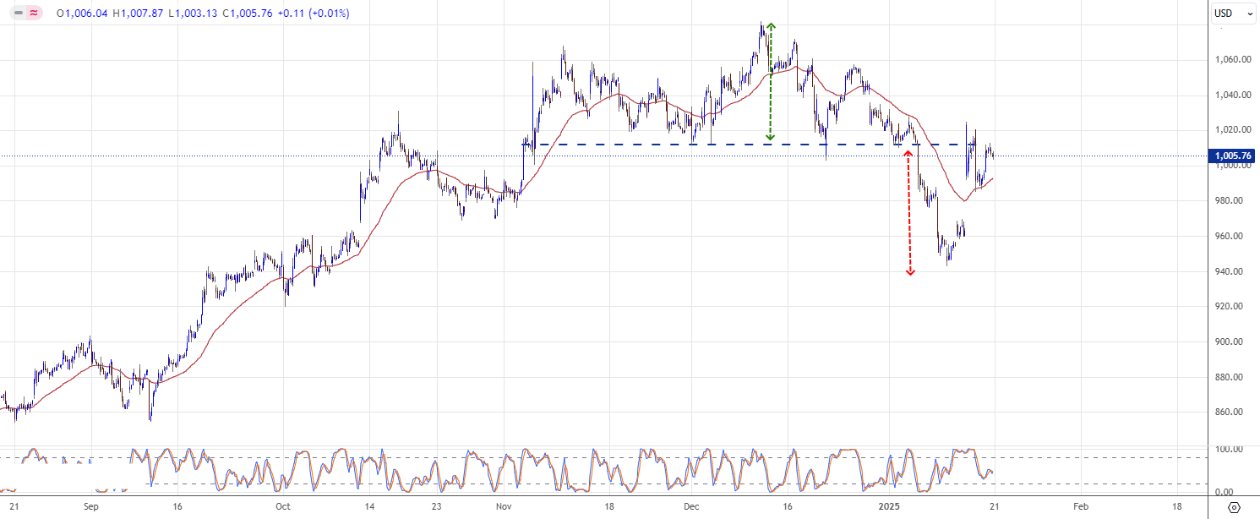Viewport: 1260px width, 519px height.
Task: Click the pink approximate-equals status icon
Action: click(33, 14)
